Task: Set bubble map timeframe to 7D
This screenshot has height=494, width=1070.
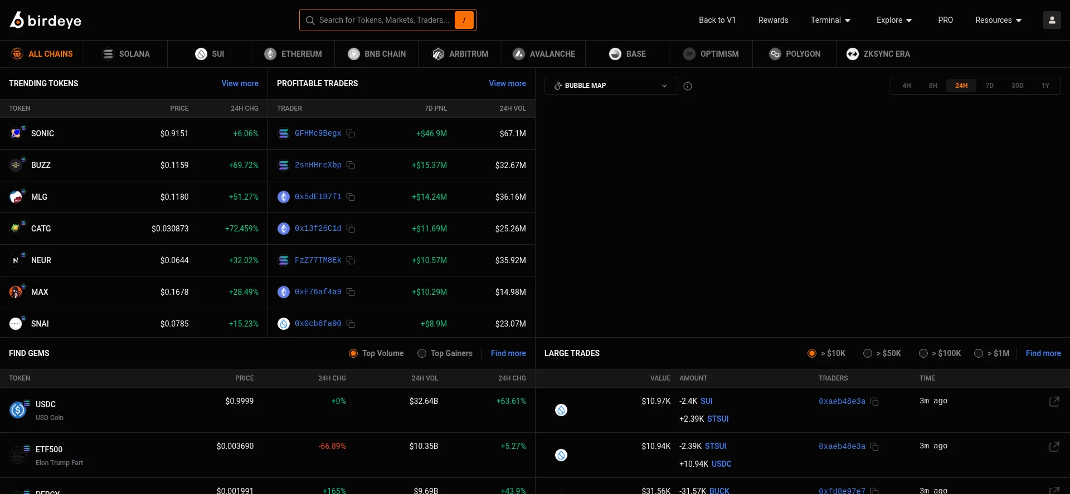Action: [990, 86]
